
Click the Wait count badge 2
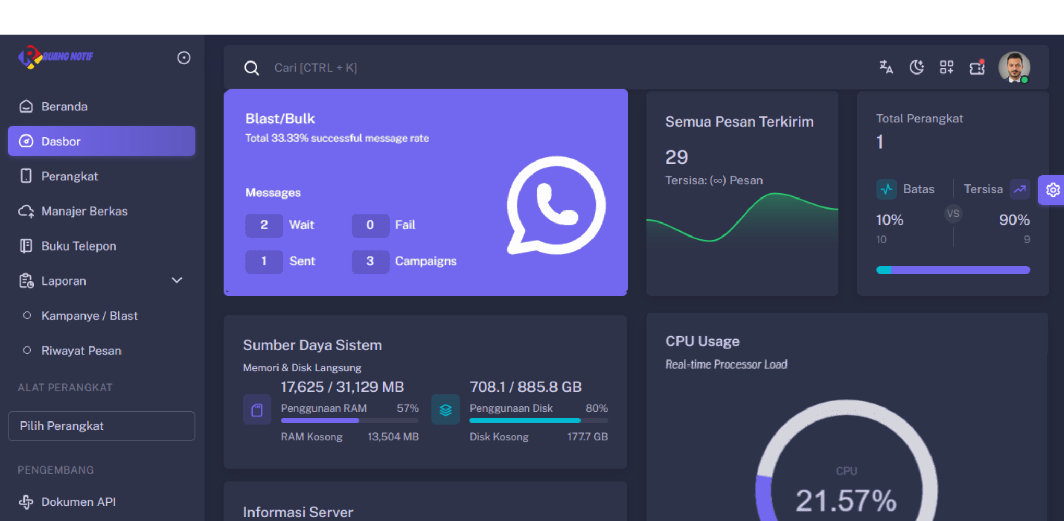(x=264, y=225)
